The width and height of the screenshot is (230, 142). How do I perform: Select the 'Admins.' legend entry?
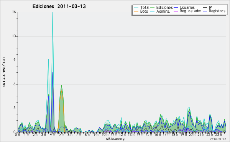click(160, 11)
